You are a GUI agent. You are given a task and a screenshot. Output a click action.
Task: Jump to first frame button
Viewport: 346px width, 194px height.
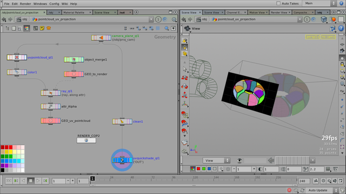(x=9, y=181)
